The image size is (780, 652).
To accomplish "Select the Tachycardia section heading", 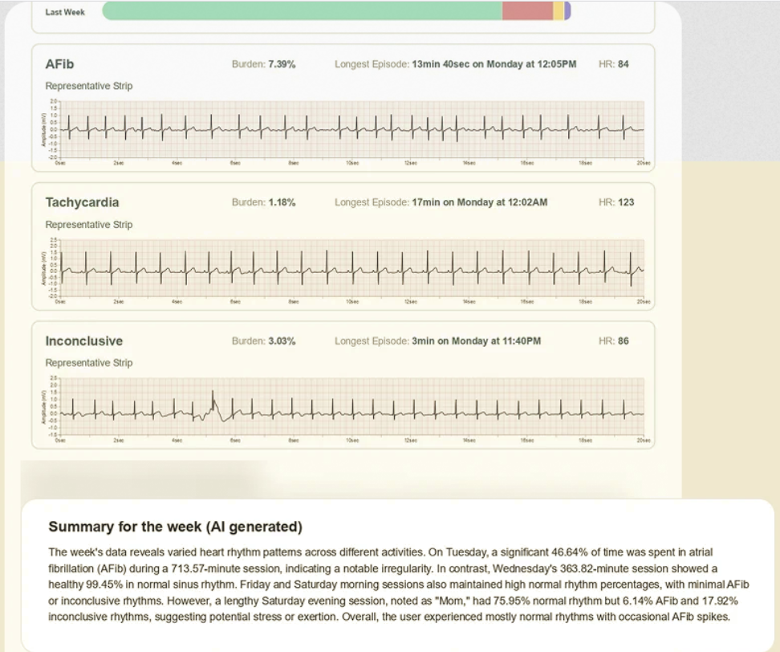I will click(x=82, y=202).
